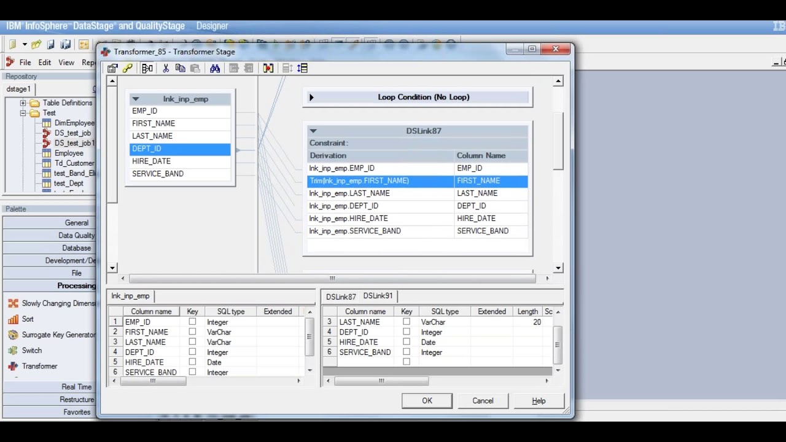The image size is (786, 442).
Task: Expand the Data Quality palette group
Action: pos(49,236)
